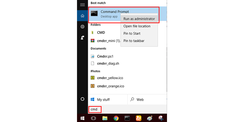Select the Home icon in the sidebar

(82, 16)
